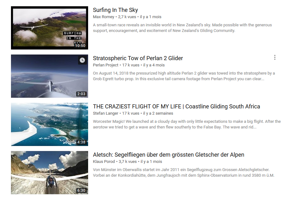Screen dimensions: 296x198
Task: Click the Worcester Magic description text
Action: tap(187, 124)
